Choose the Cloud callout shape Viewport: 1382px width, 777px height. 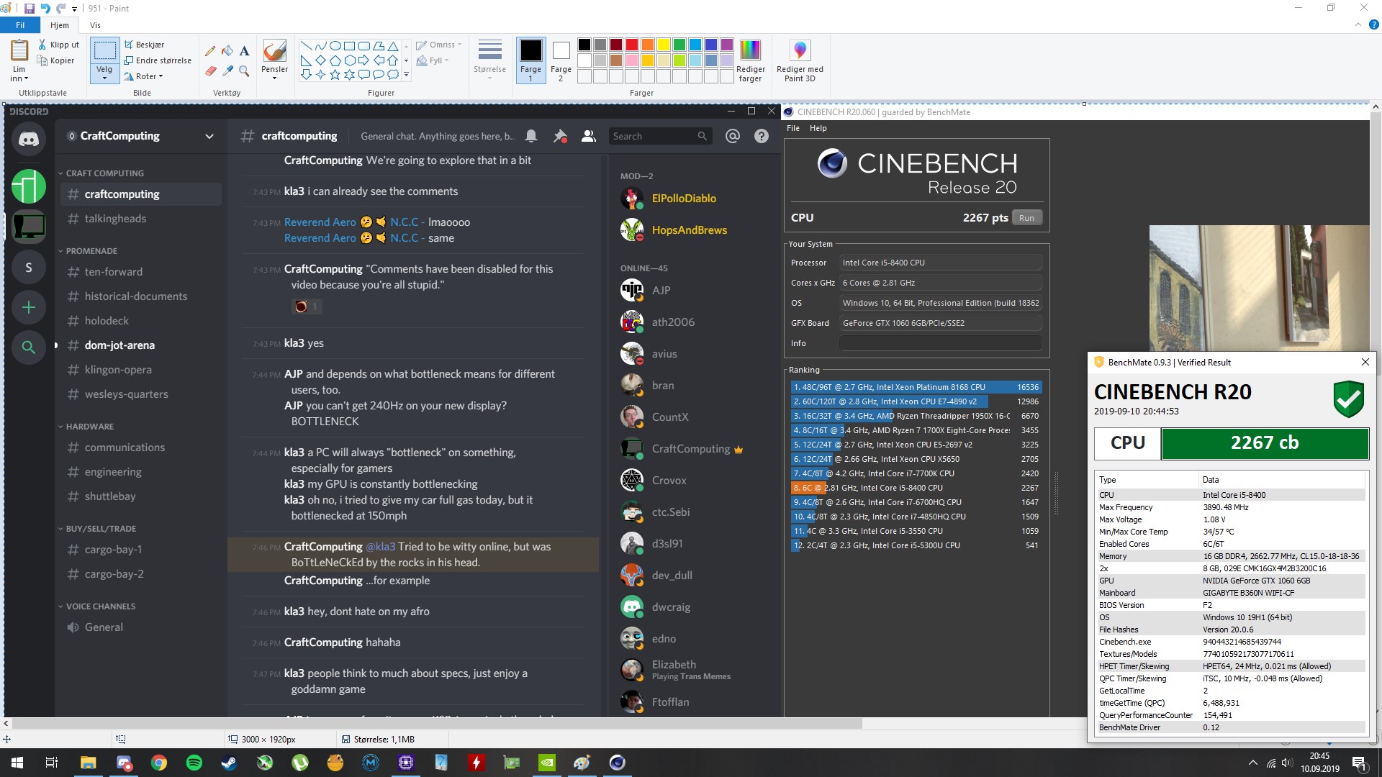point(392,74)
